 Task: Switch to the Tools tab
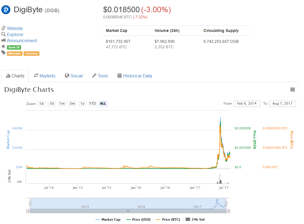coord(100,76)
